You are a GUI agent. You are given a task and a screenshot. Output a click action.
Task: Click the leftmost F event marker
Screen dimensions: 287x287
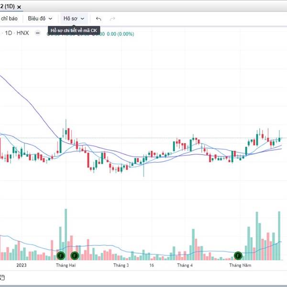(61, 255)
